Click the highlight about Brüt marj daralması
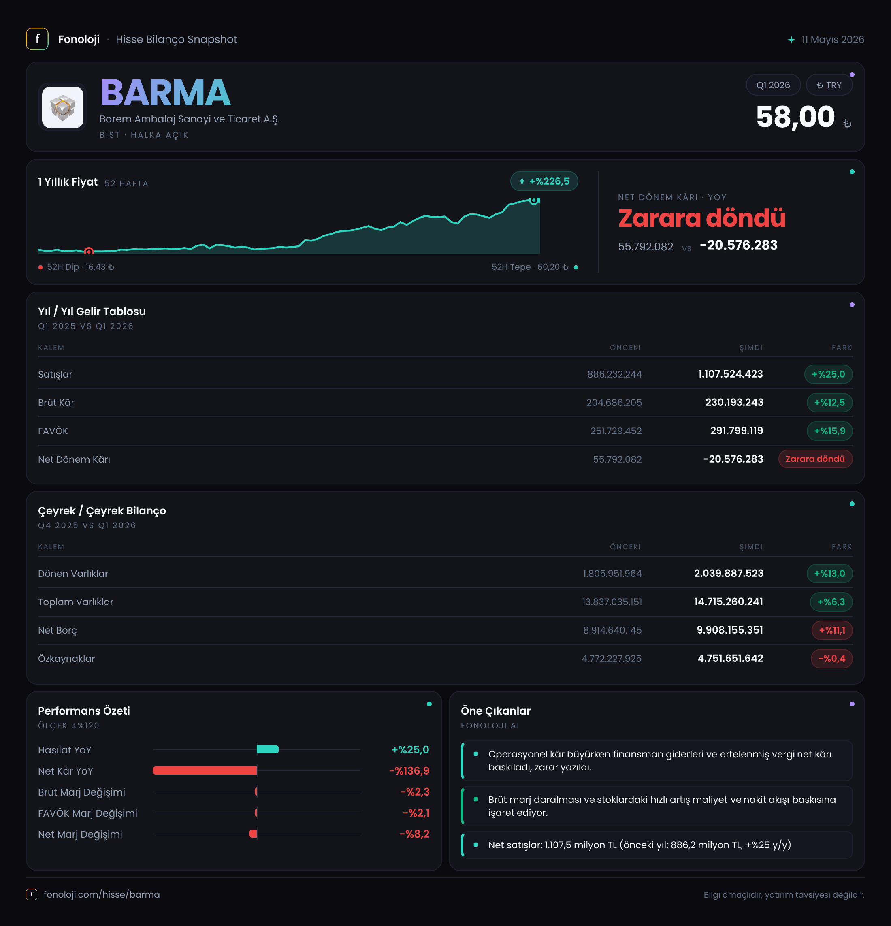This screenshot has width=891, height=926. (x=657, y=806)
